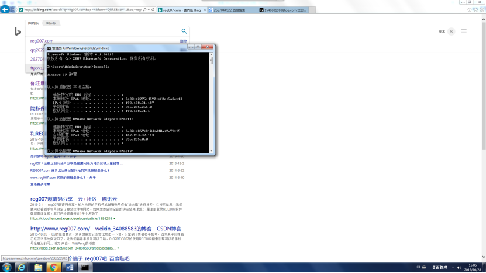This screenshot has height=273, width=486.
Task: Open the IE favorites star icon
Action: (x=475, y=10)
